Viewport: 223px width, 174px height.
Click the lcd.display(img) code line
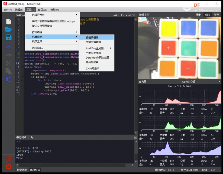coord(44,94)
